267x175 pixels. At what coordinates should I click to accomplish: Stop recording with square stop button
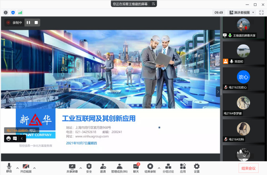tap(36, 22)
